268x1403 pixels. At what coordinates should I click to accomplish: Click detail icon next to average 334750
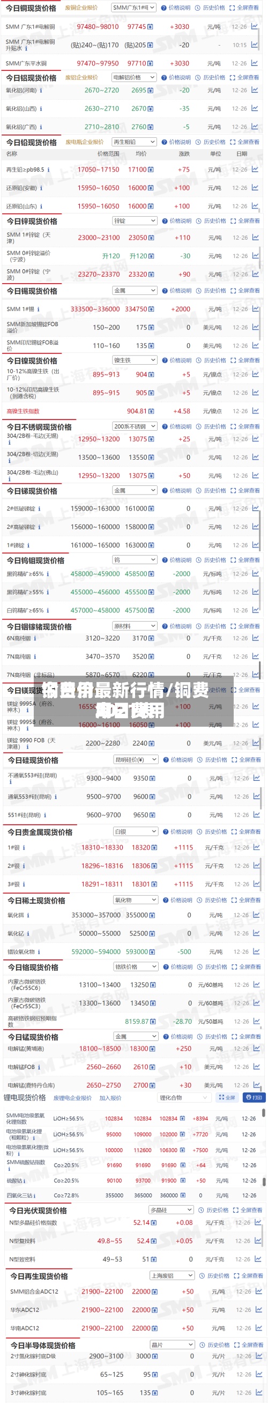152,309
